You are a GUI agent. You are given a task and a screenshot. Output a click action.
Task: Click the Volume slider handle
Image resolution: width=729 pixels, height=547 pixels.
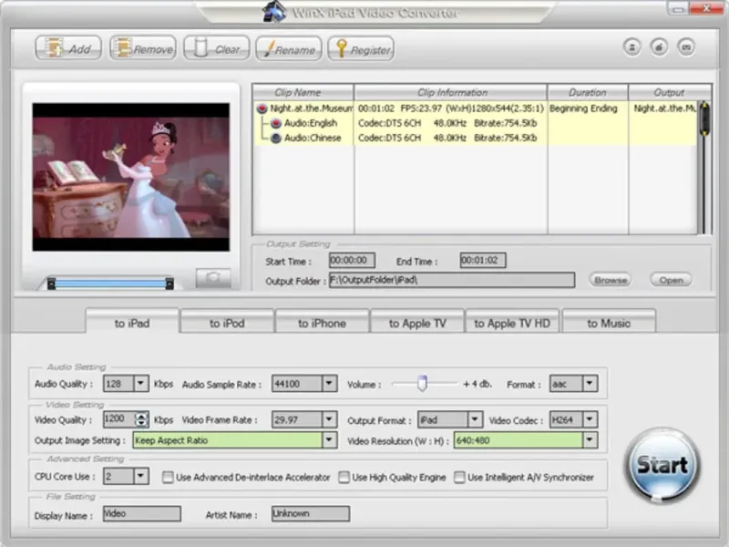(422, 383)
